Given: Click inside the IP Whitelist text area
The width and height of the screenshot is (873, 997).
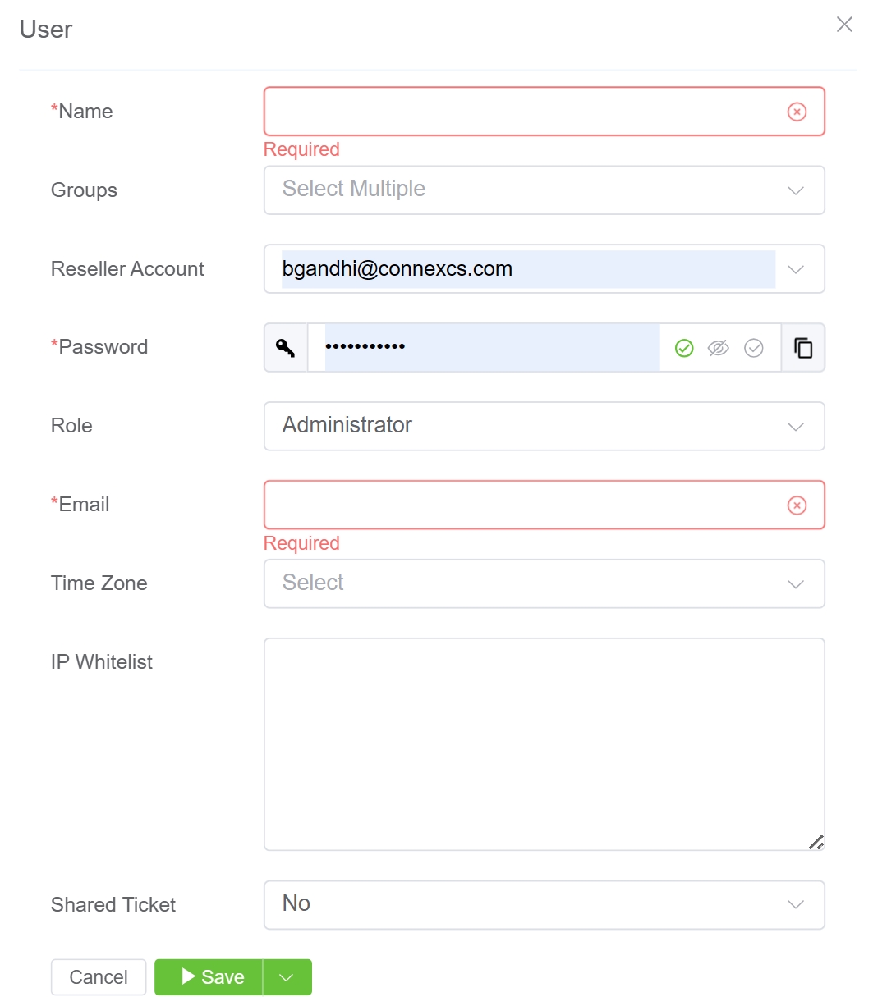Looking at the screenshot, I should coord(542,743).
